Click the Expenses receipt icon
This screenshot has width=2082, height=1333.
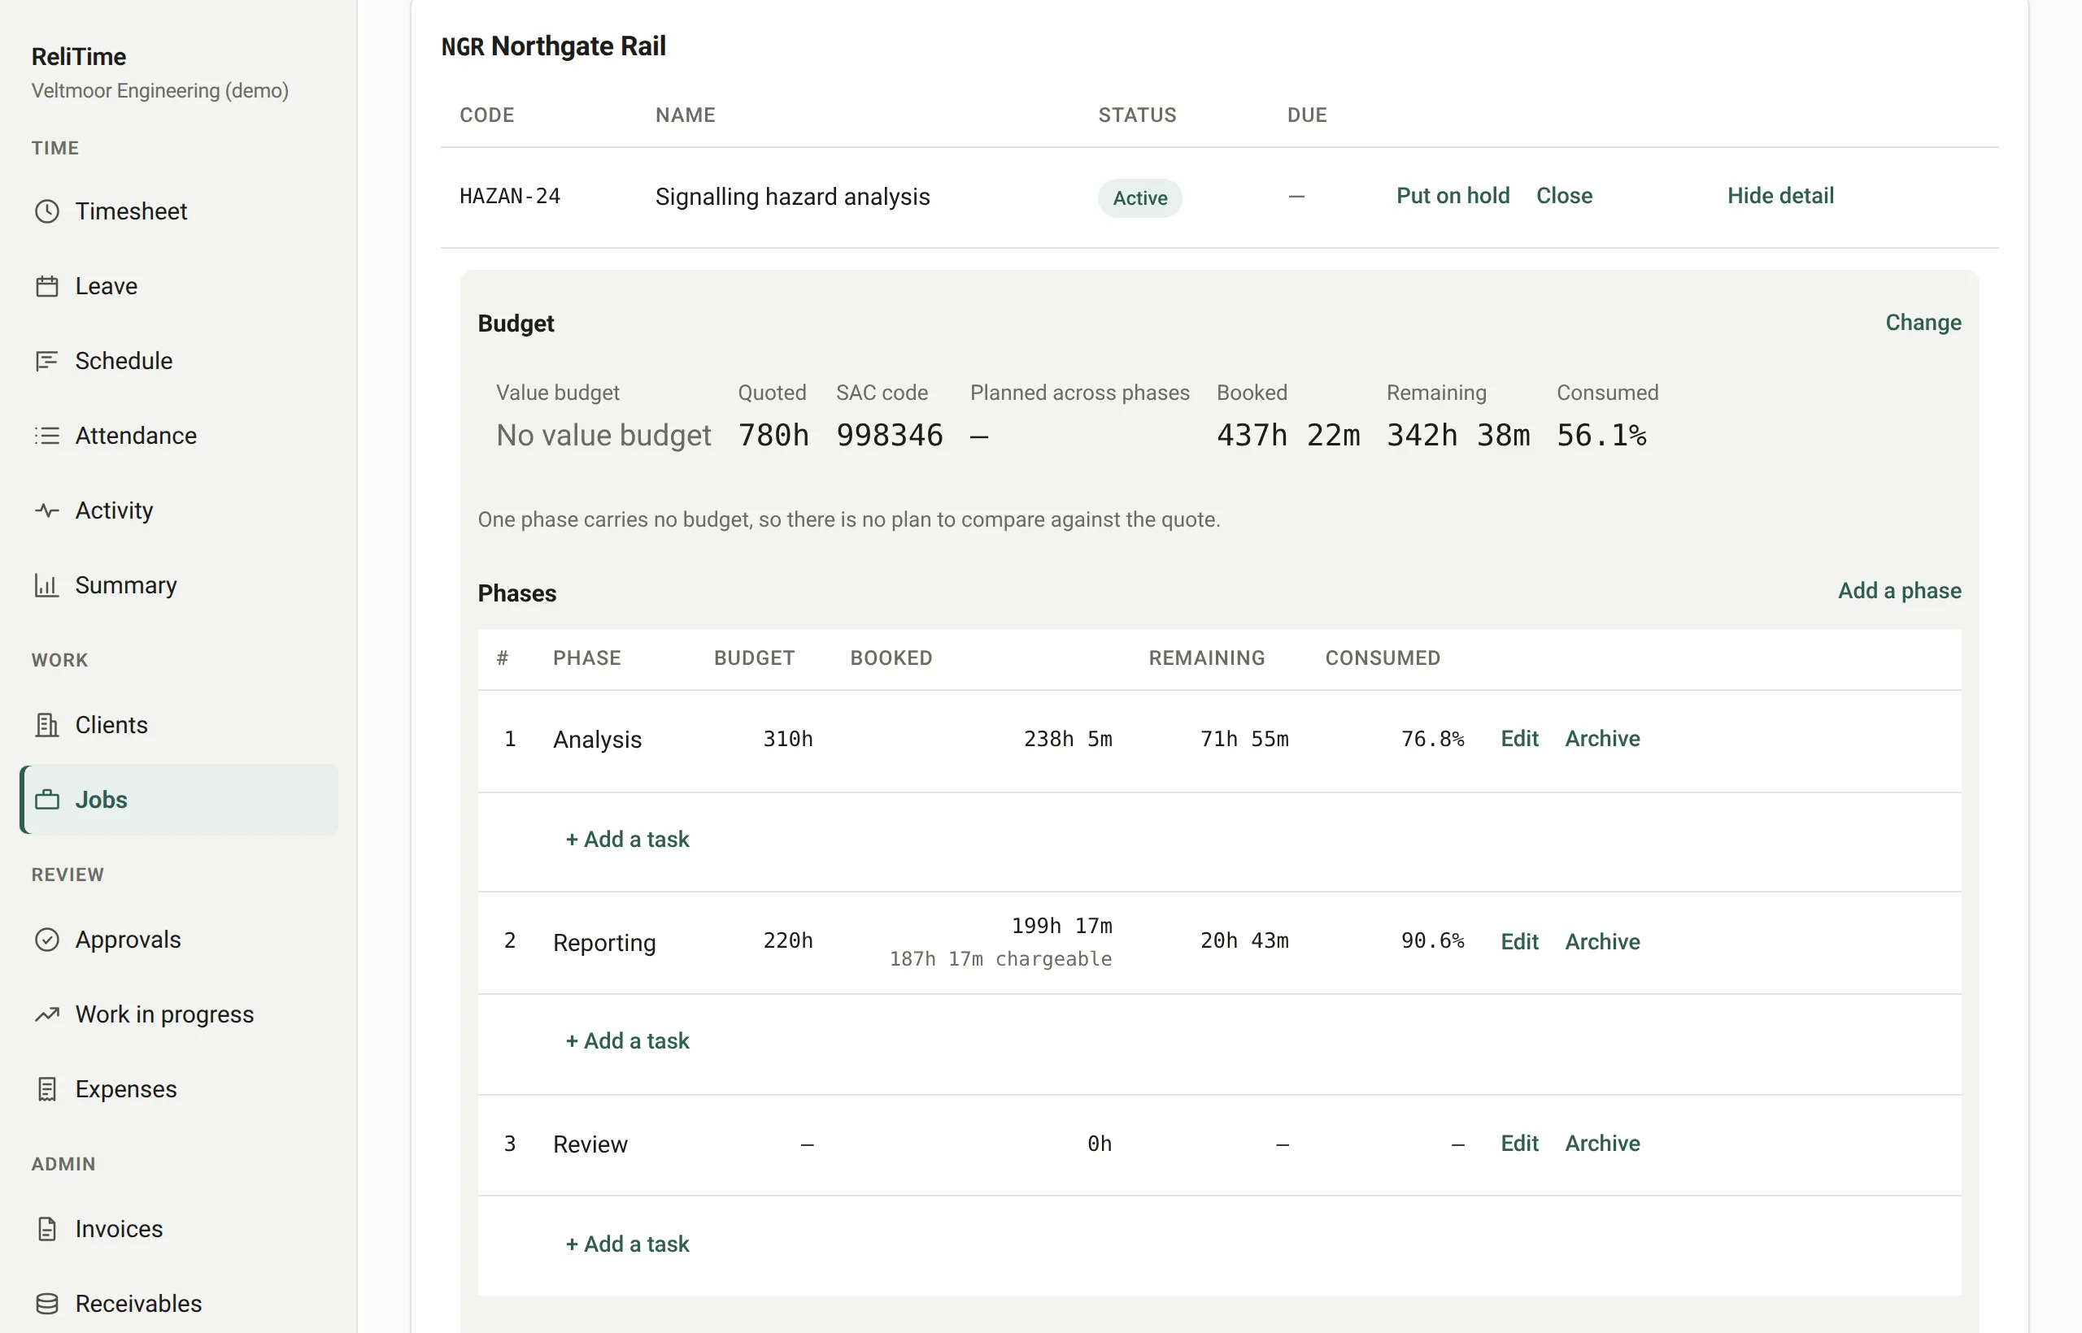[47, 1089]
